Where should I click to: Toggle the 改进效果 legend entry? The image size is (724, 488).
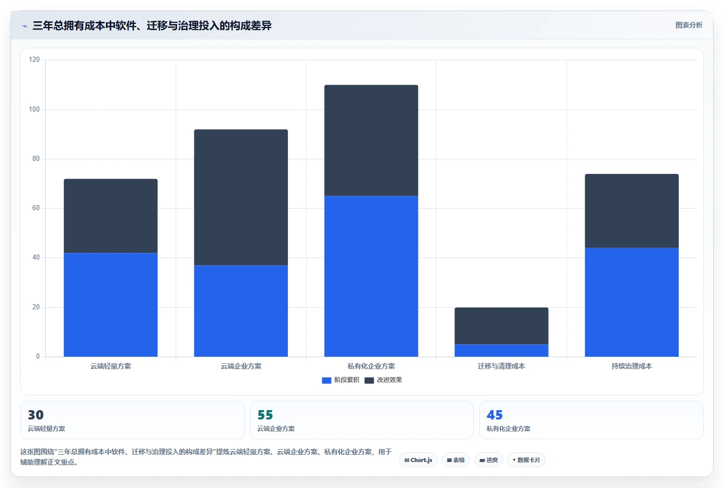(x=383, y=380)
